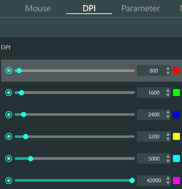
Task: Open the green color swatch for 1600 DPI
Action: (176, 93)
